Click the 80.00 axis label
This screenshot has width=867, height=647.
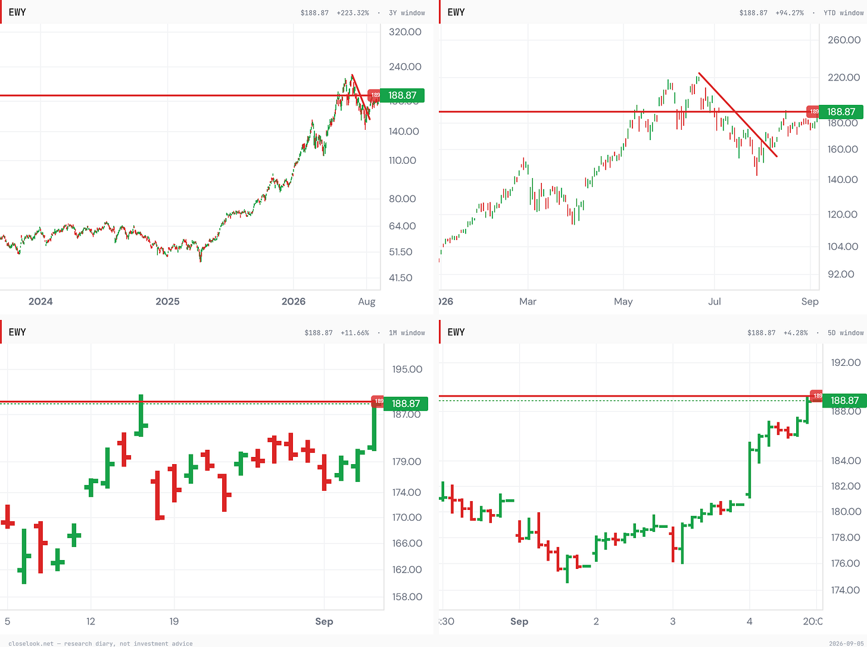[403, 199]
